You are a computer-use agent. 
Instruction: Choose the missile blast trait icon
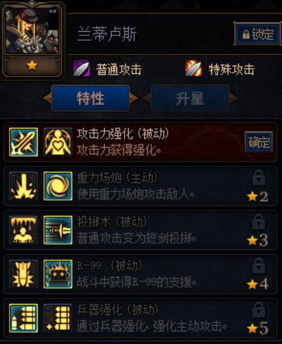point(23,274)
